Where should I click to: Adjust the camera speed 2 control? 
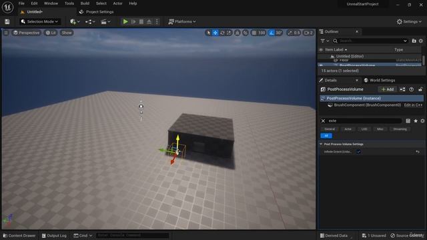[x=308, y=33]
